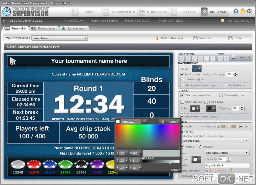Click the rainbow palette icon in color picker
256x185 pixels.
click(145, 121)
